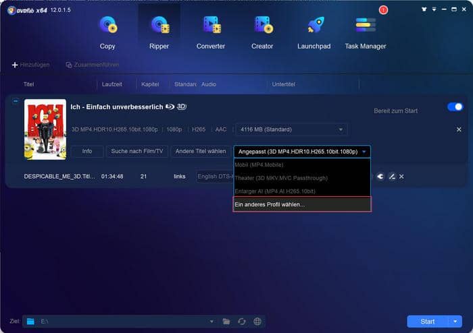Choose Ein anderes Profil wählen option
Viewport: 473px width, 333px height.
click(302, 204)
